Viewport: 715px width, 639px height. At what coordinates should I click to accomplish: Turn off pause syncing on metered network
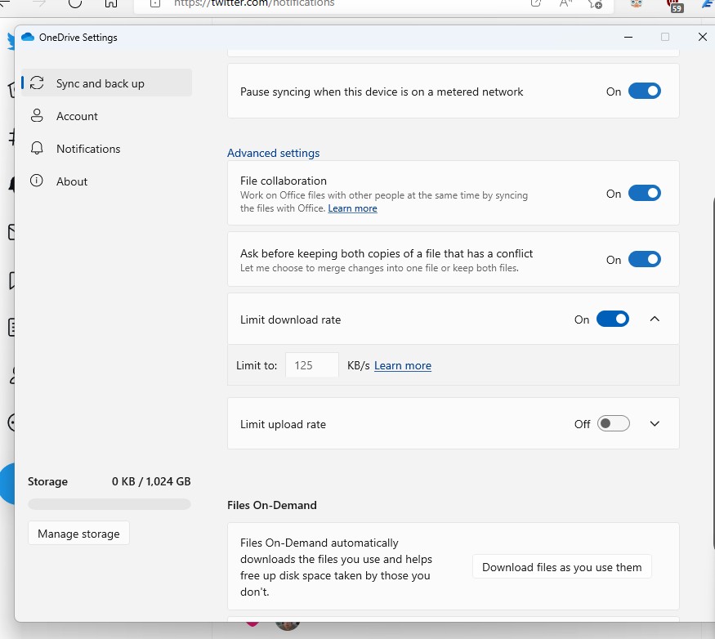tap(644, 92)
